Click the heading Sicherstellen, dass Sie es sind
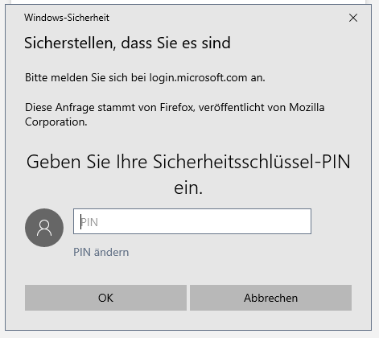 127,43
